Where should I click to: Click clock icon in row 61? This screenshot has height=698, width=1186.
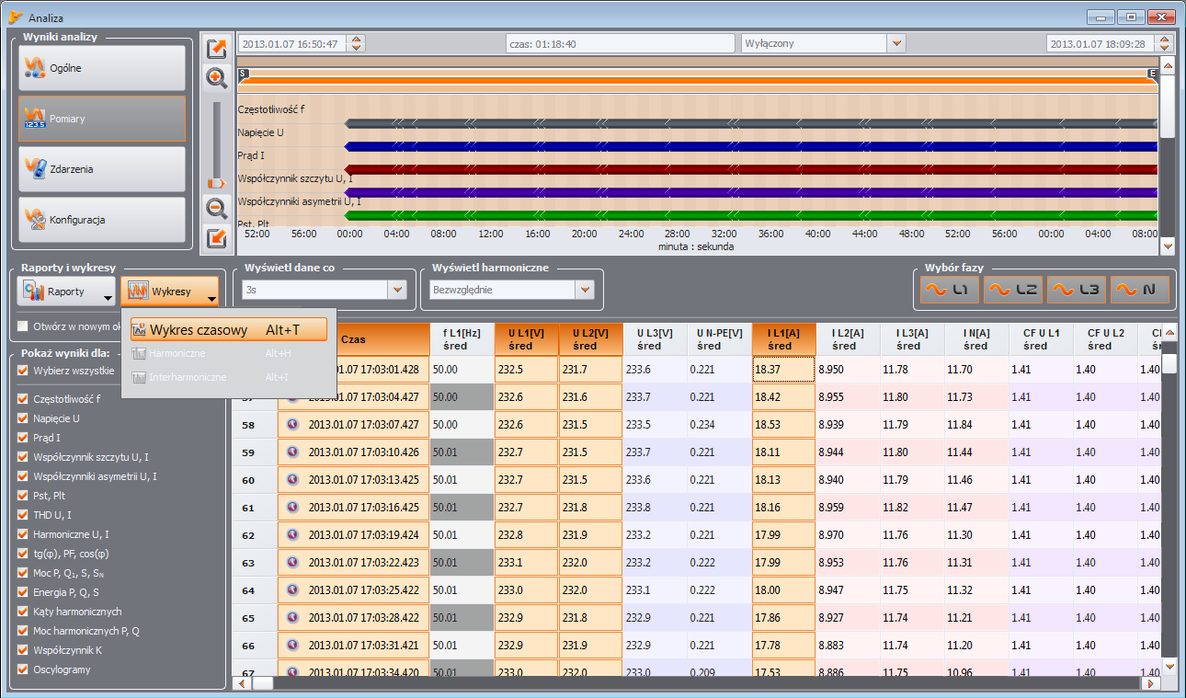click(293, 507)
